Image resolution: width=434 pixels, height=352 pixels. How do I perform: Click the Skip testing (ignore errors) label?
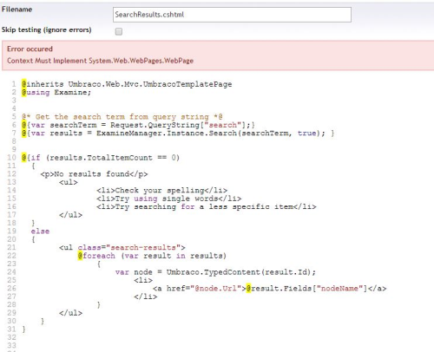click(x=47, y=29)
